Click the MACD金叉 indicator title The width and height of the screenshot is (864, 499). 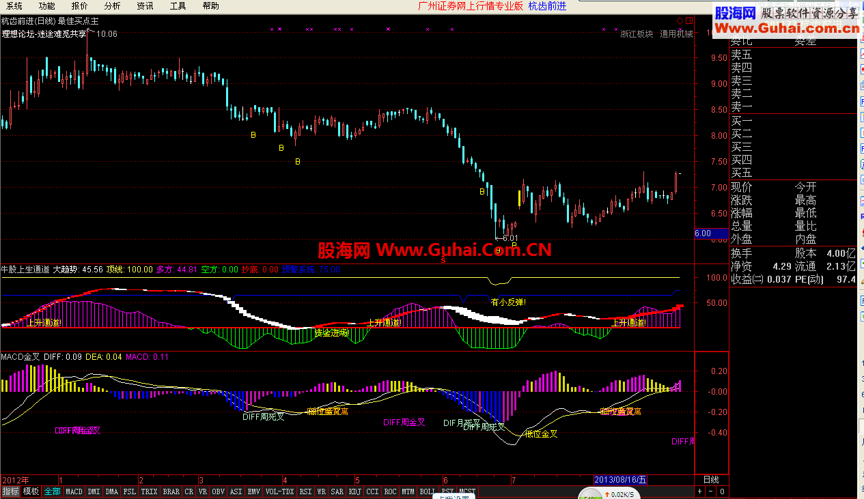pos(21,356)
